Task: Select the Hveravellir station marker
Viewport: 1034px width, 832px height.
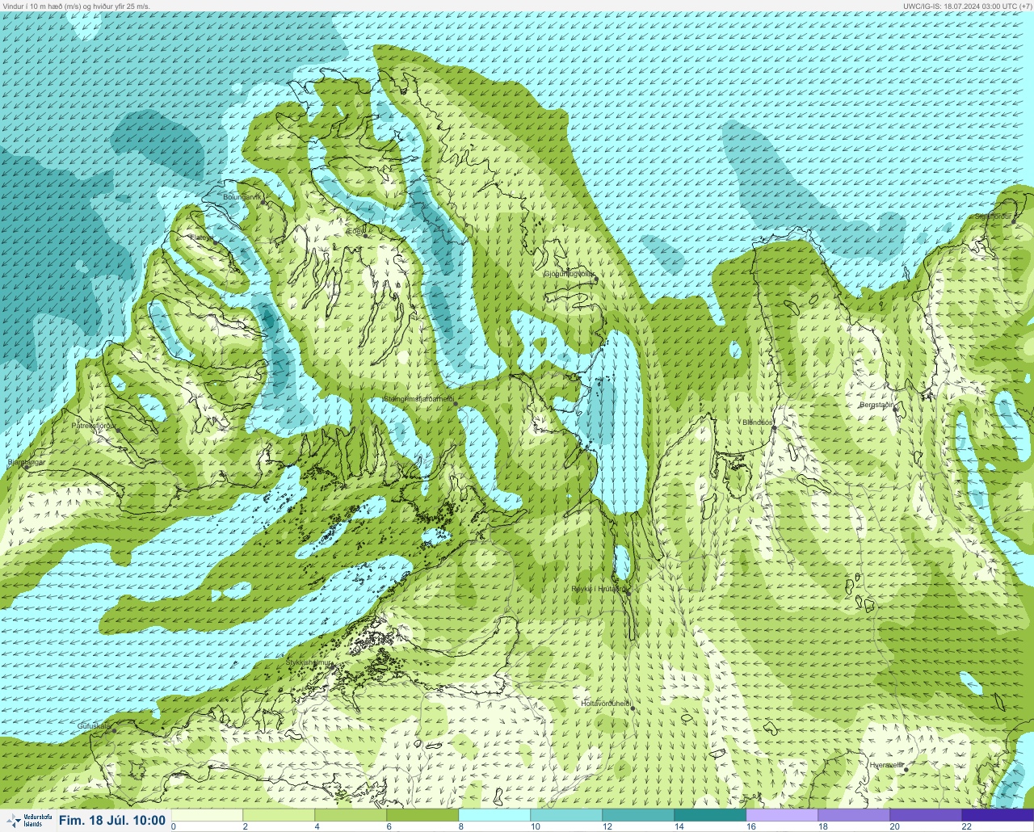Action: [906, 770]
